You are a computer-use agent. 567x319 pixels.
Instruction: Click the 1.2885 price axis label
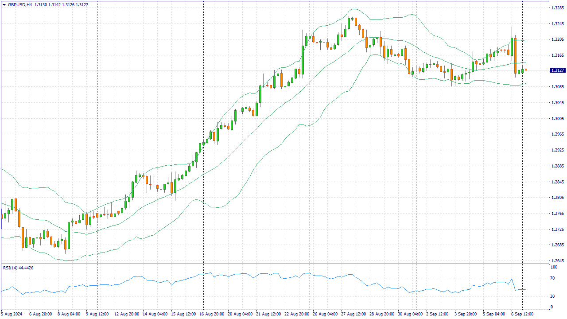point(557,166)
